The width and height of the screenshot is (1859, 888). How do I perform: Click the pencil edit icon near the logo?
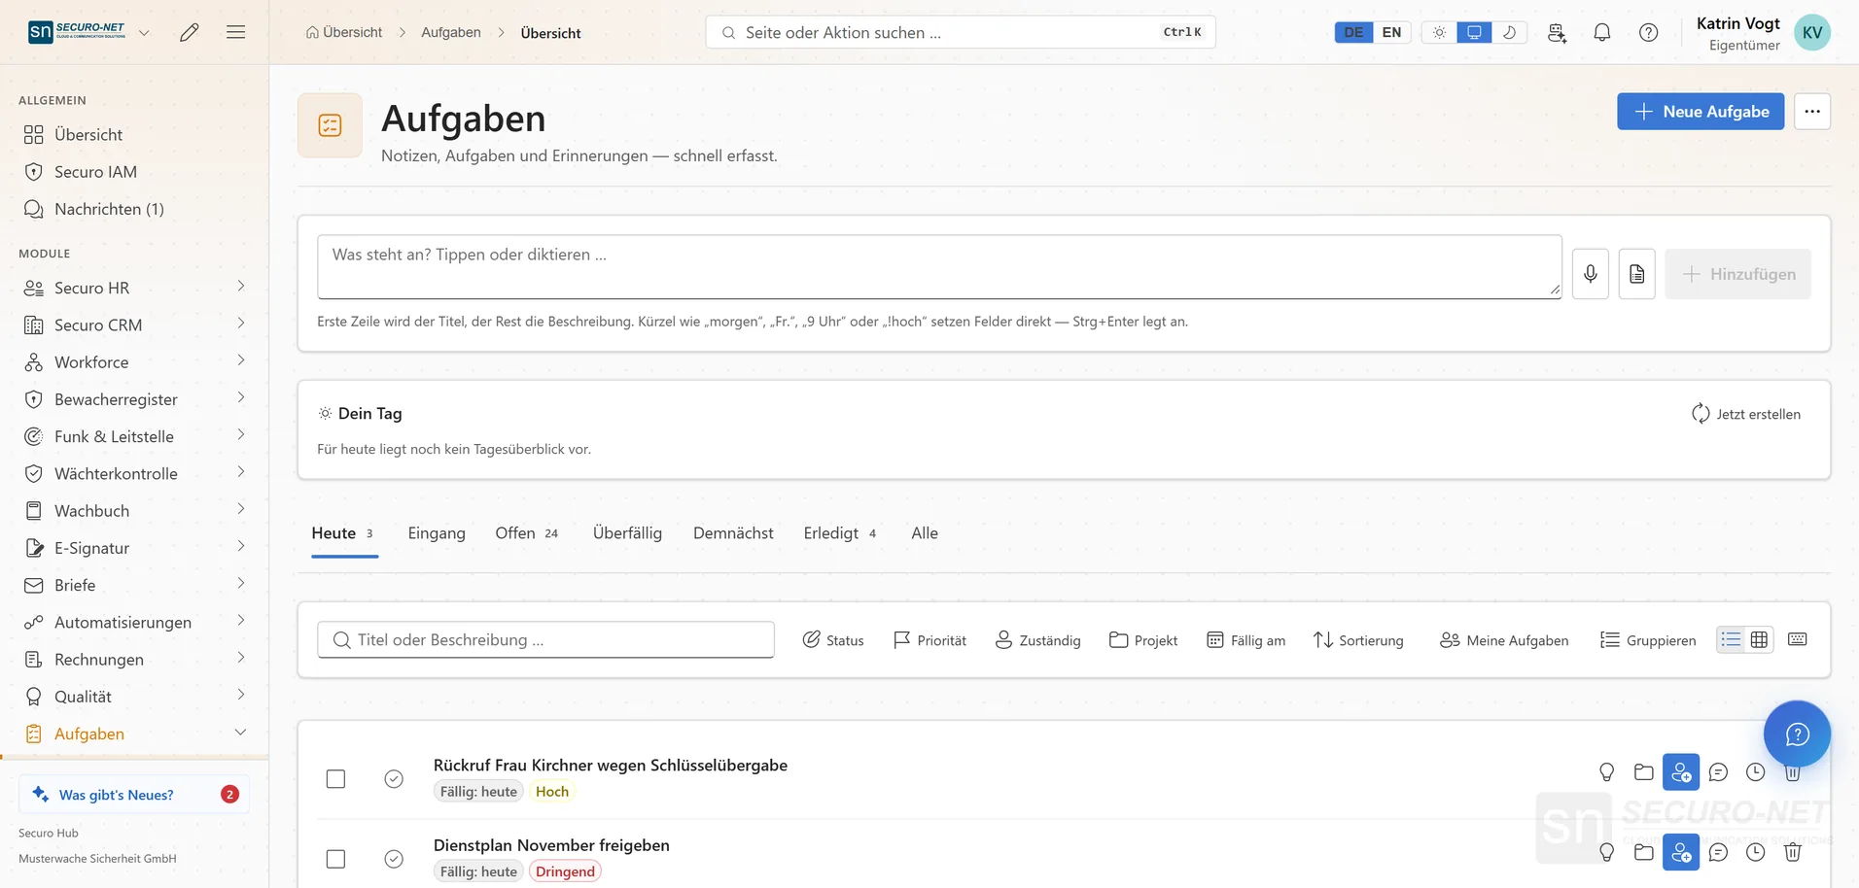click(x=190, y=32)
